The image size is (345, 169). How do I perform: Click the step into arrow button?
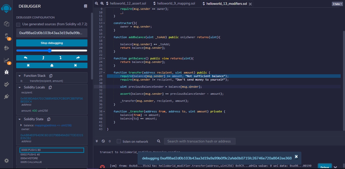coord(60,58)
